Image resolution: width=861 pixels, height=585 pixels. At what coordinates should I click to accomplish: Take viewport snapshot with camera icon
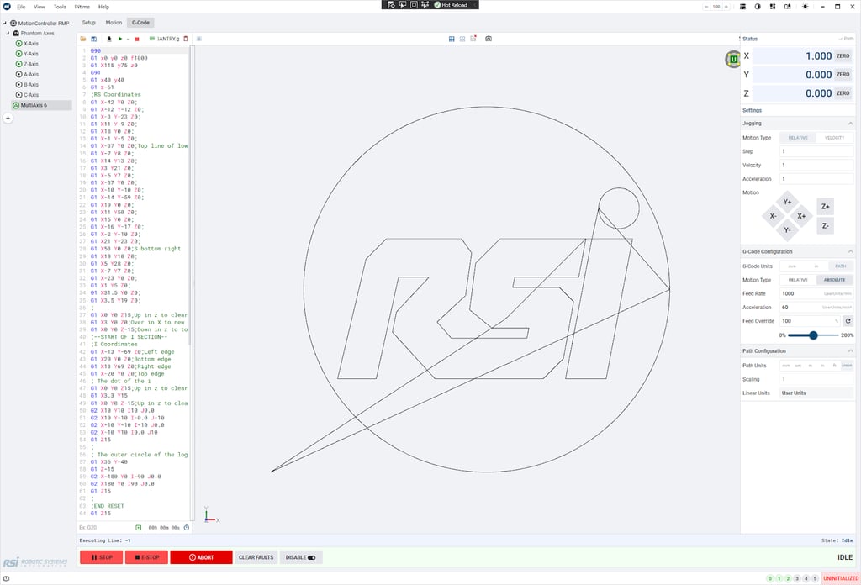coord(489,39)
